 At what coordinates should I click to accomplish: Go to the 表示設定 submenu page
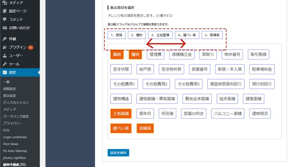9,96
